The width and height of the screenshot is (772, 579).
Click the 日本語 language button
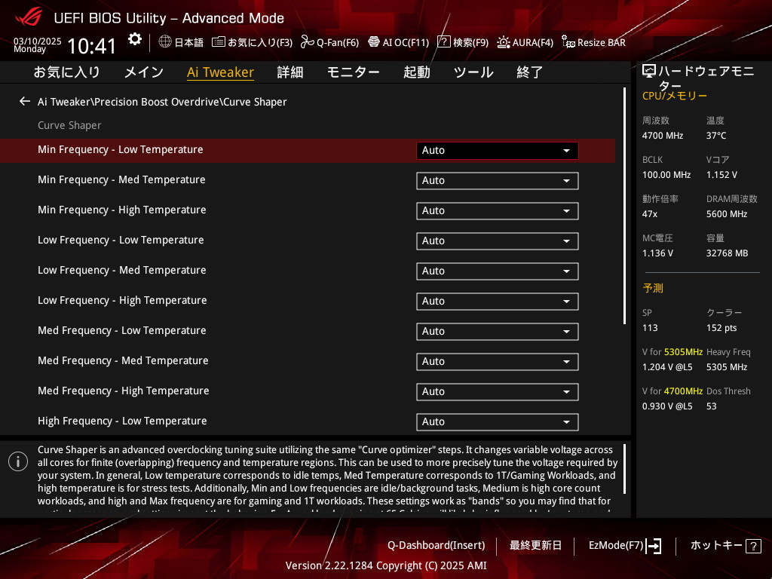[x=189, y=42]
